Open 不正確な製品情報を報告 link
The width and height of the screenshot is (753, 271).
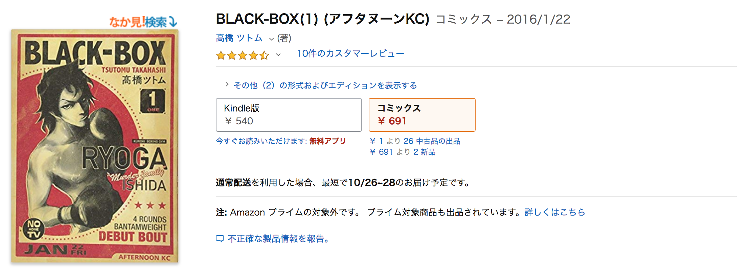pos(278,239)
